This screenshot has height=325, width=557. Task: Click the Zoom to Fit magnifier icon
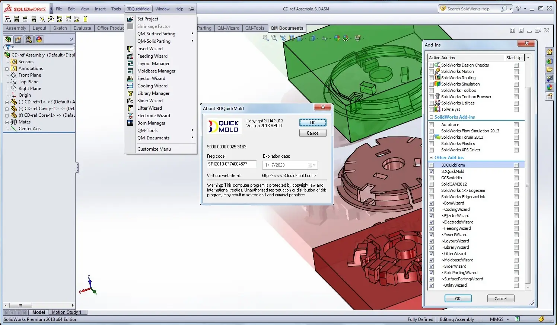[265, 38]
